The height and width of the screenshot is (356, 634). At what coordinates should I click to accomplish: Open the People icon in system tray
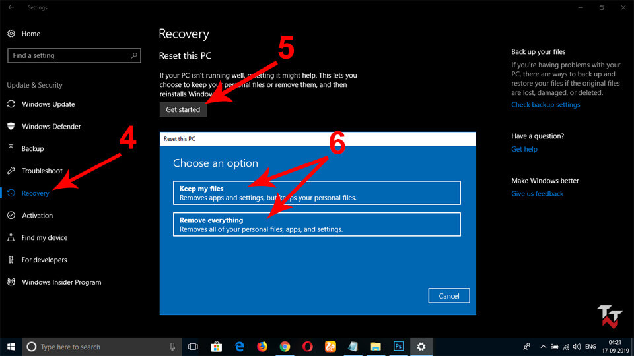tap(526, 347)
